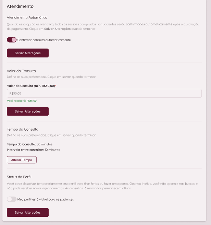The height and width of the screenshot is (225, 211).
Task: Click 'Intervalo entre consultas: 10 minutos' line
Action: (34, 150)
